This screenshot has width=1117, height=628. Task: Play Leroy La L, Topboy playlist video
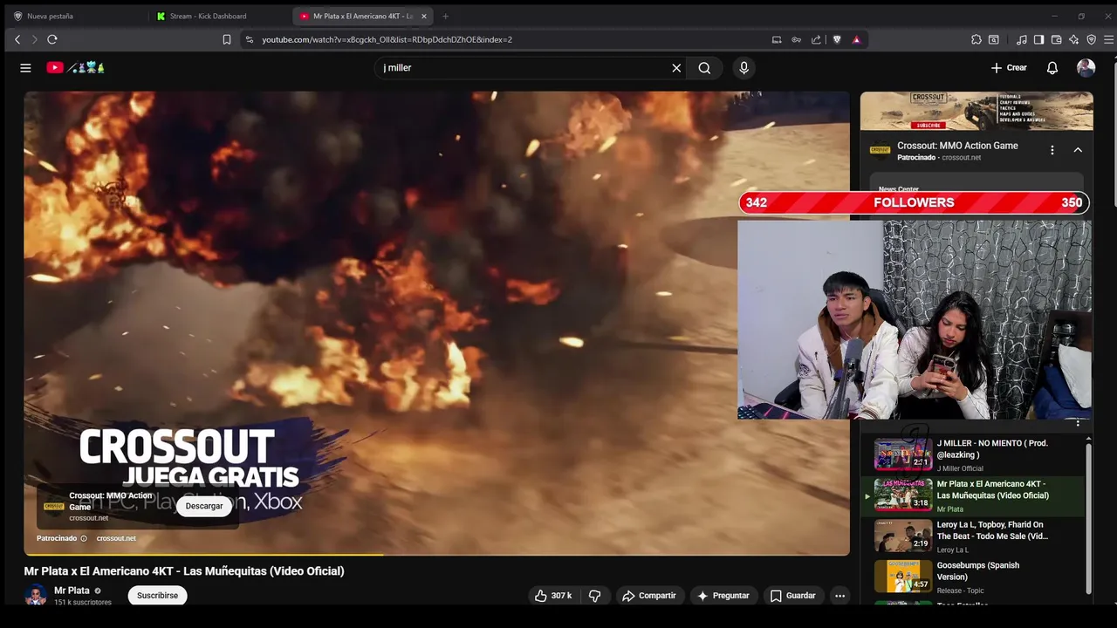975,536
